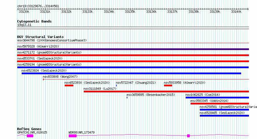Click the RefSeq Genes track title

(x=29, y=129)
